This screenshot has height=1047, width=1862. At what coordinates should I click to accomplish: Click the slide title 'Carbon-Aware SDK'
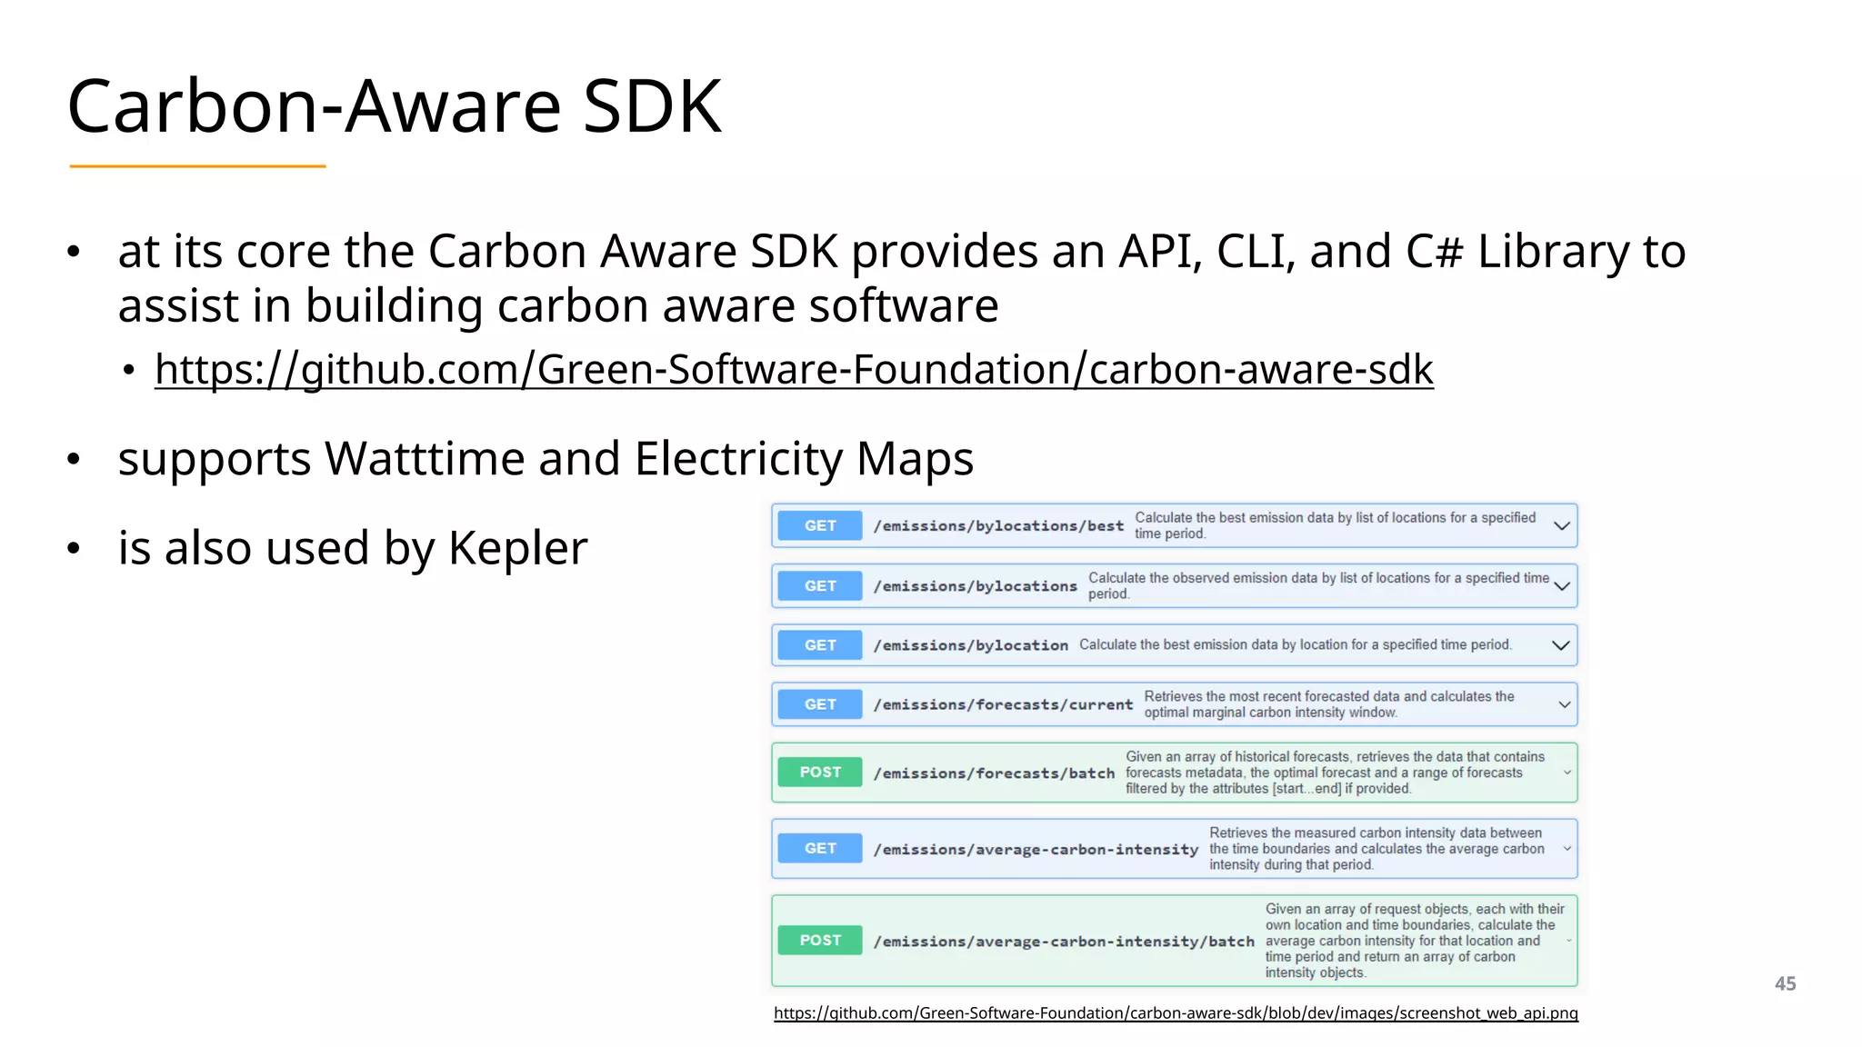coord(395,106)
